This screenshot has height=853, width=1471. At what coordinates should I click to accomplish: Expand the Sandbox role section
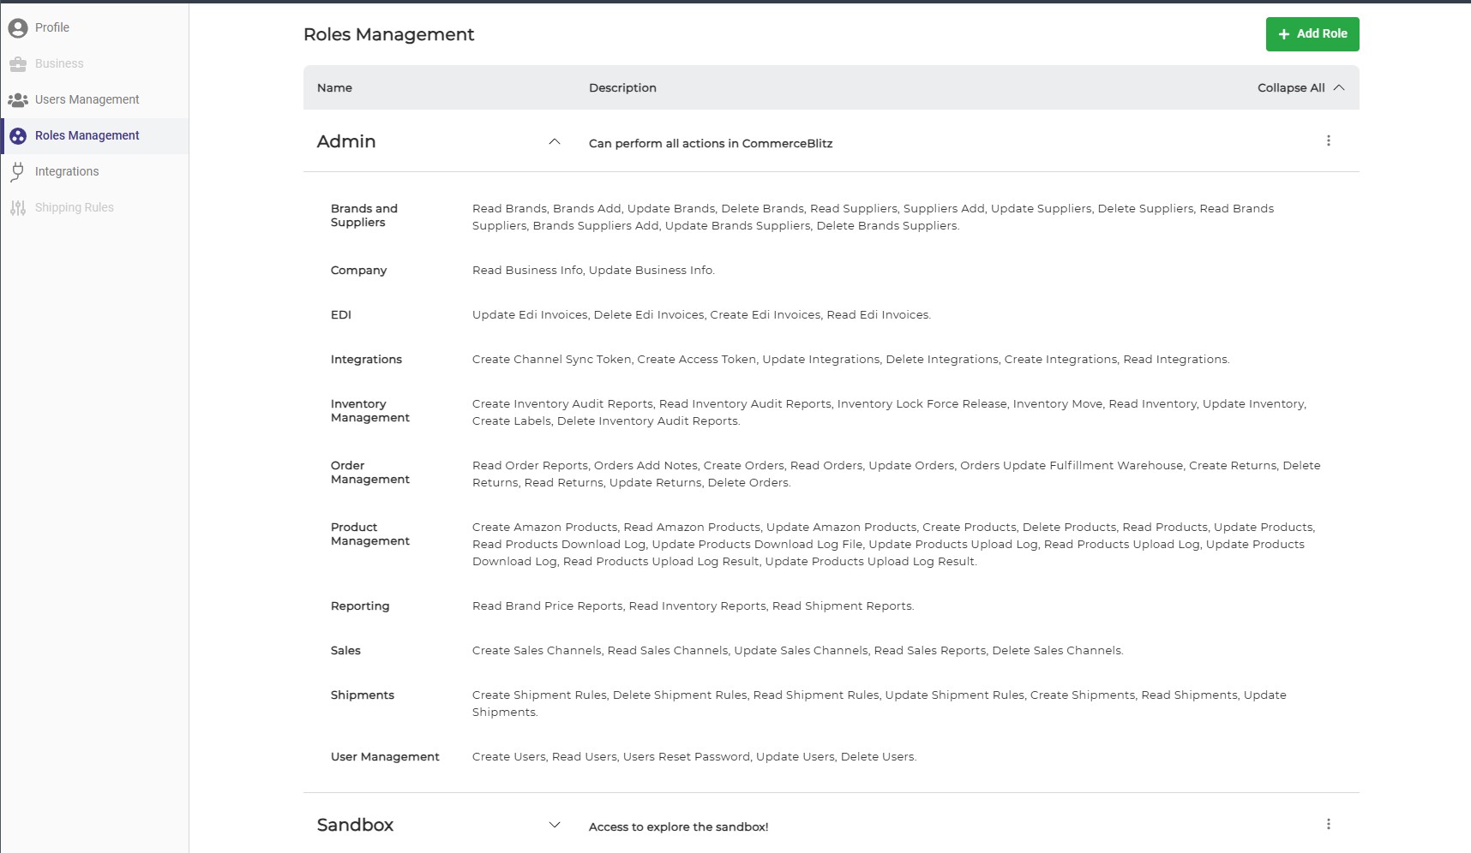pos(555,826)
